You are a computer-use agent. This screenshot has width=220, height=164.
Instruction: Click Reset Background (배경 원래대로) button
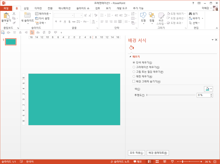158,153
